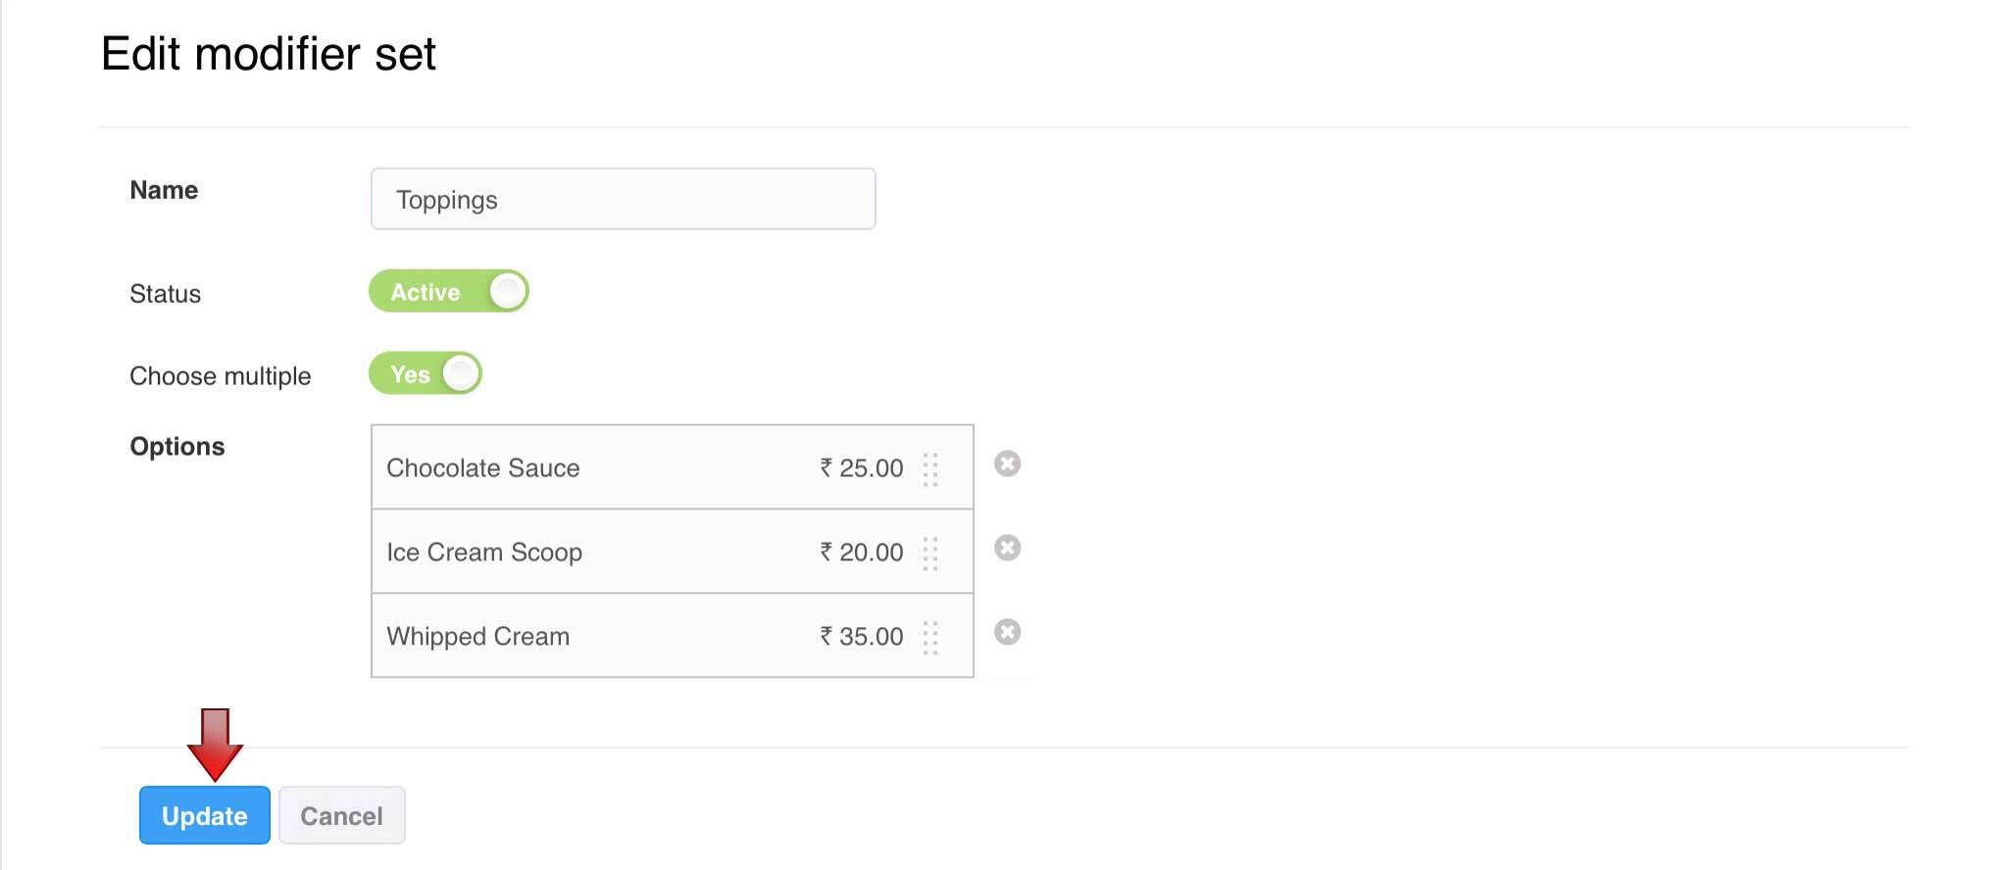The image size is (2008, 870).
Task: Click the Toppings name field
Action: point(623,199)
